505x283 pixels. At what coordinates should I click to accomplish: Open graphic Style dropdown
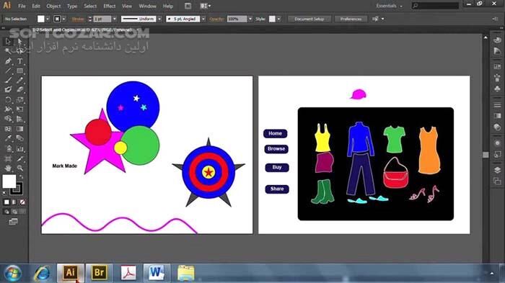coord(278,19)
